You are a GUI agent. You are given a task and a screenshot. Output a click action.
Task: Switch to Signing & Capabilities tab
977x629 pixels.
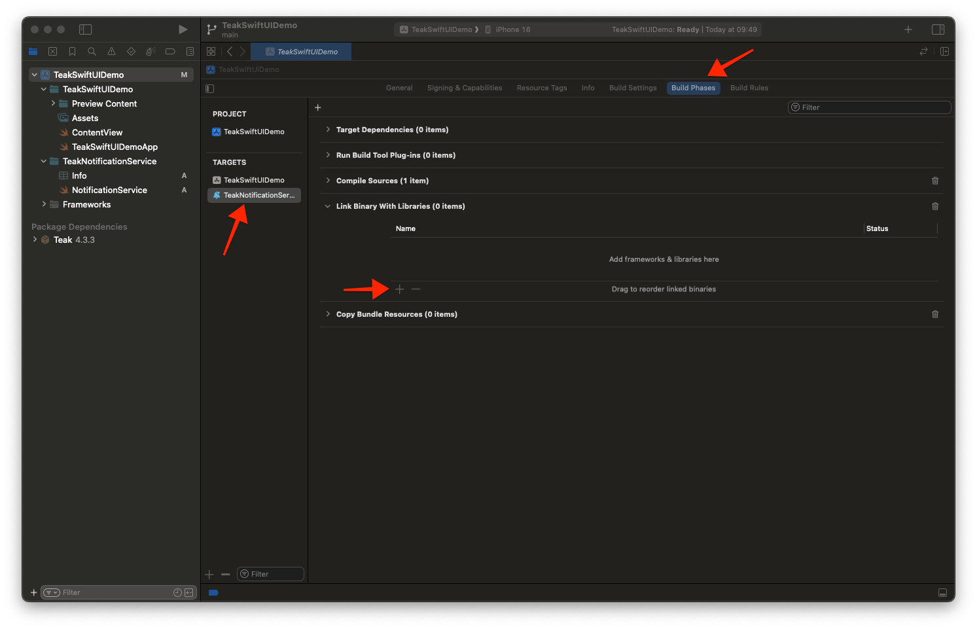pyautogui.click(x=465, y=88)
